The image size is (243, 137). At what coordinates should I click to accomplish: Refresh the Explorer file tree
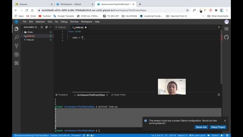pos(42,27)
